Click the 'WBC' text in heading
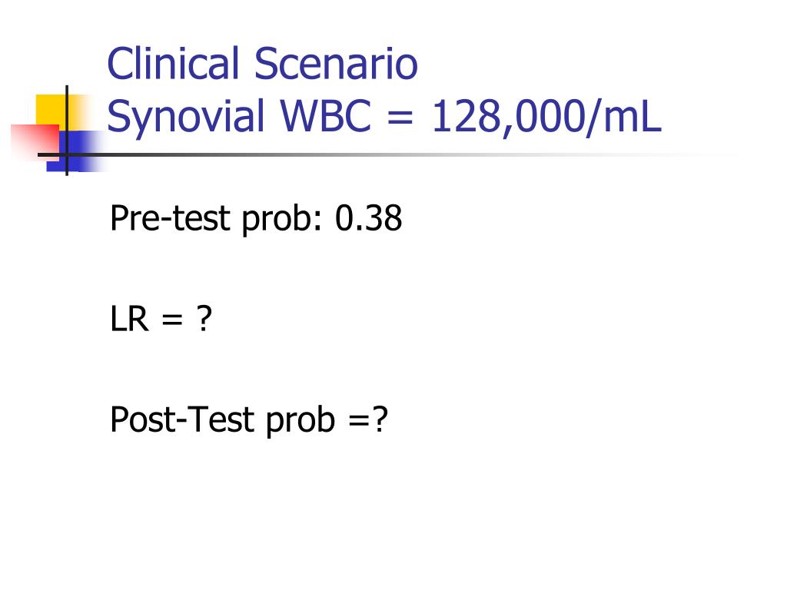Viewport: 787px width, 590px height. coord(326,117)
